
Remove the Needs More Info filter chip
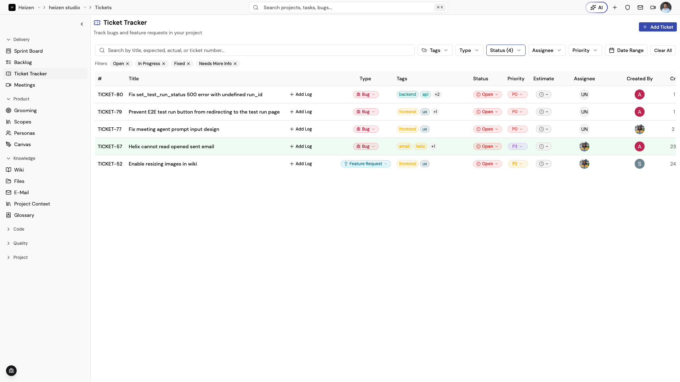(235, 64)
